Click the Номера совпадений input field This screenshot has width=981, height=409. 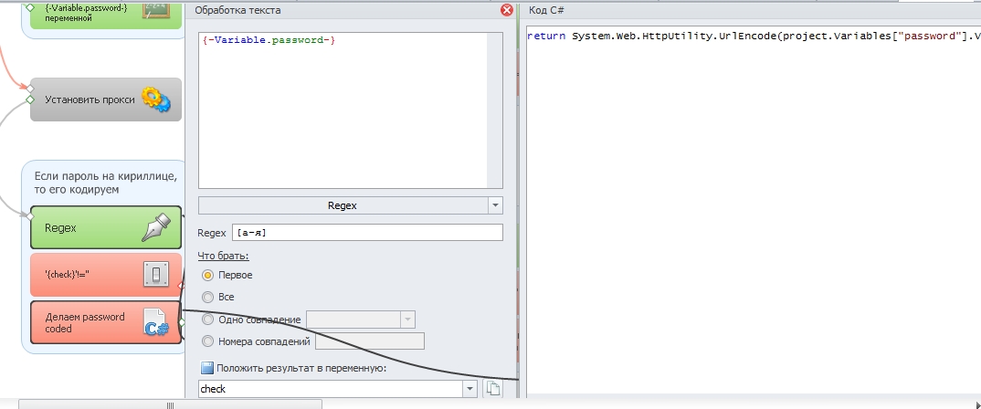370,341
